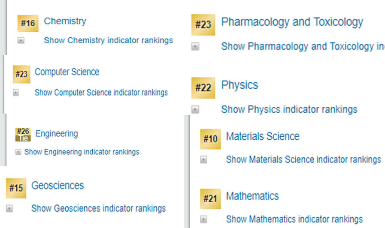The image size is (385, 228).
Task: Expand Geosciences rankings plus box
Action: tap(9, 209)
